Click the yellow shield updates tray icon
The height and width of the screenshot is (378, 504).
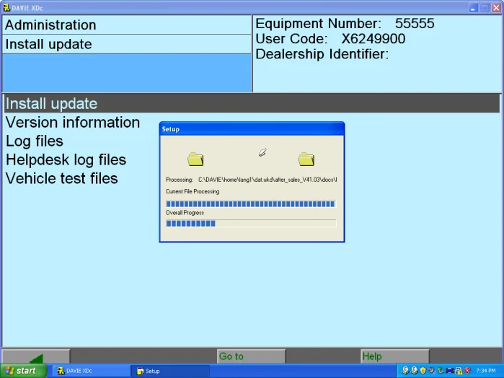pyautogui.click(x=423, y=371)
